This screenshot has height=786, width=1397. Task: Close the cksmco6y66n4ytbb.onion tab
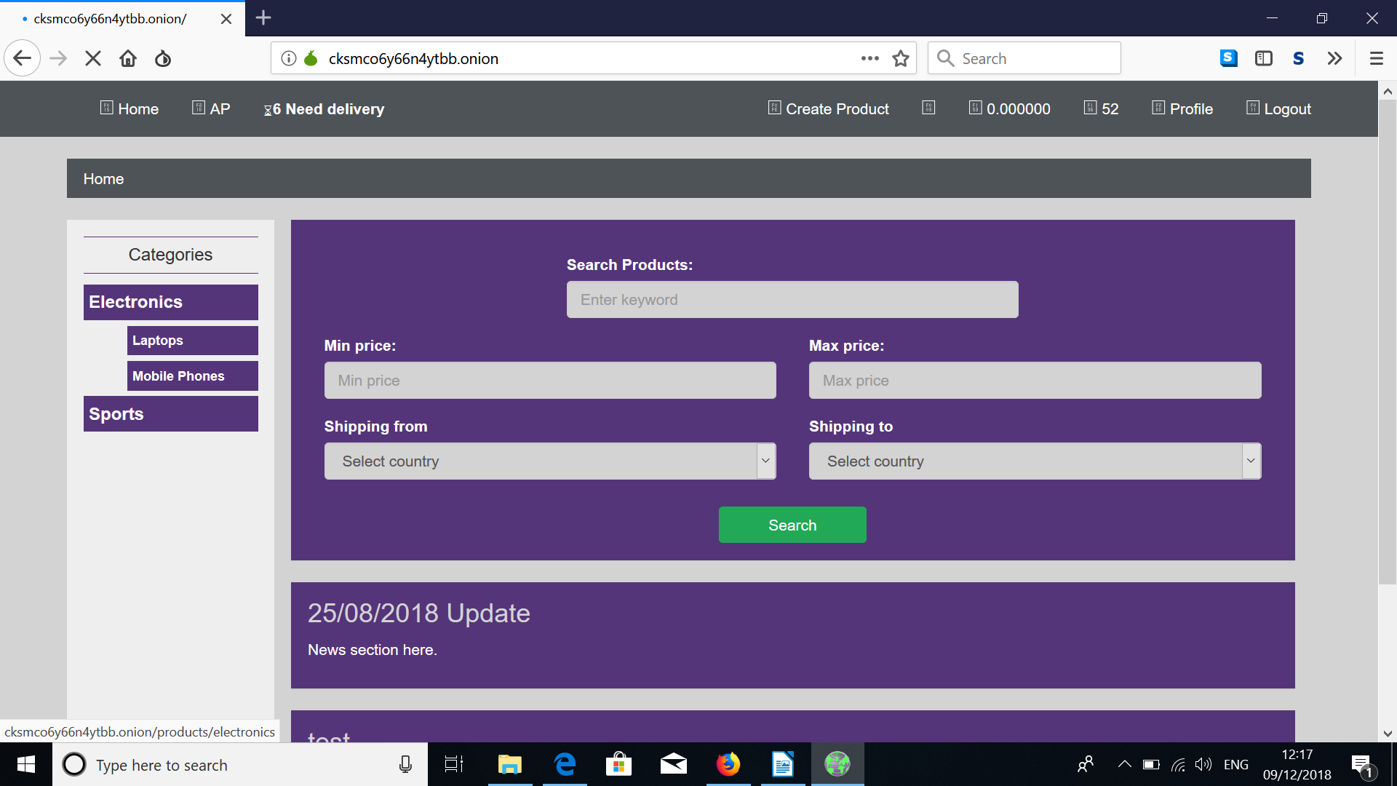(x=226, y=19)
